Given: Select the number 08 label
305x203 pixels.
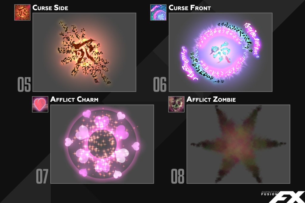Looking at the screenshot, I should tap(178, 176).
